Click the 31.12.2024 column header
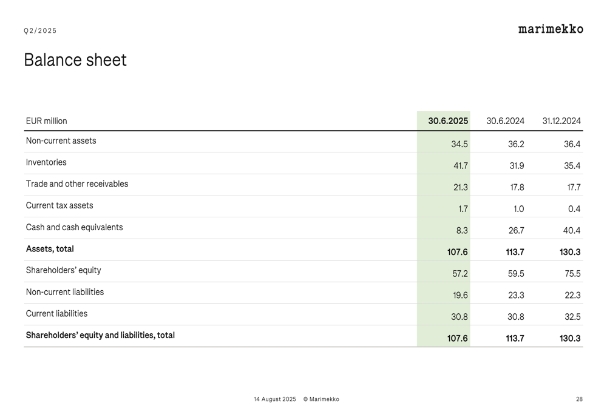This screenshot has height=415, width=607. tap(561, 121)
